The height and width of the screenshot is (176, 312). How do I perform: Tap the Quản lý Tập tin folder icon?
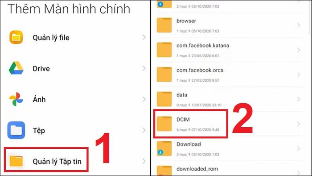pos(16,161)
